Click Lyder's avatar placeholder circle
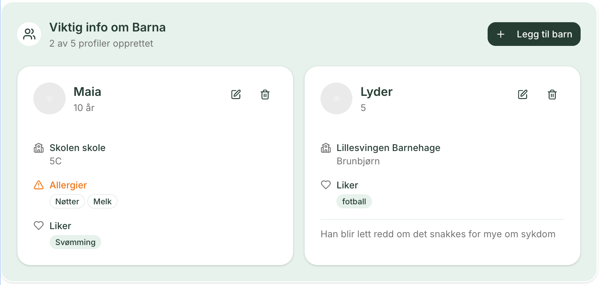601x285 pixels. [336, 98]
